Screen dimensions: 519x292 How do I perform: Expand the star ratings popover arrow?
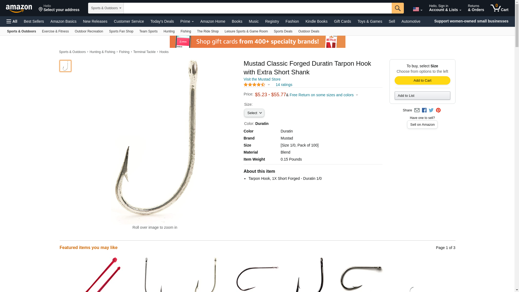click(269, 85)
